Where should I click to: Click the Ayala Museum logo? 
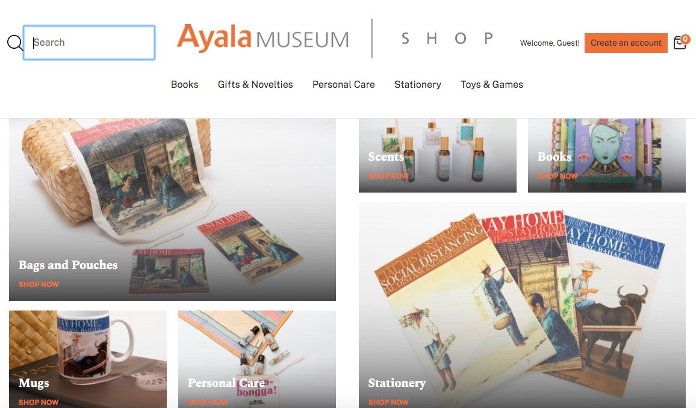click(x=263, y=38)
